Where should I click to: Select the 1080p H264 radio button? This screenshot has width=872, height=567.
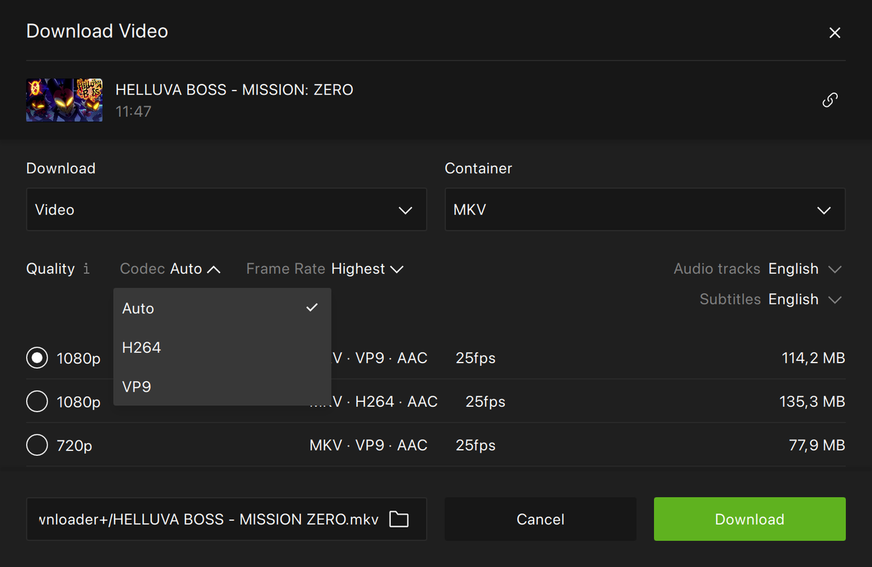(37, 401)
